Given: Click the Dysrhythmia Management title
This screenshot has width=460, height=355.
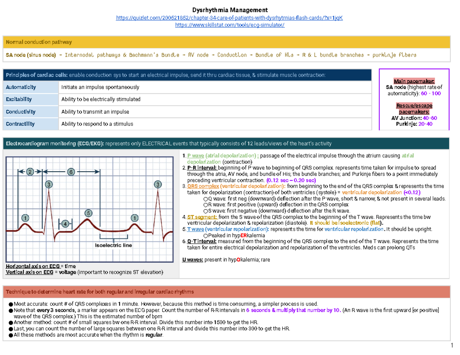Looking at the screenshot, I should pyautogui.click(x=230, y=10).
